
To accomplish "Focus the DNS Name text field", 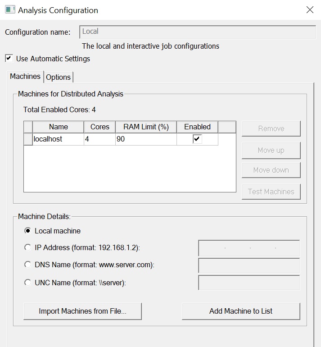I will [x=249, y=265].
